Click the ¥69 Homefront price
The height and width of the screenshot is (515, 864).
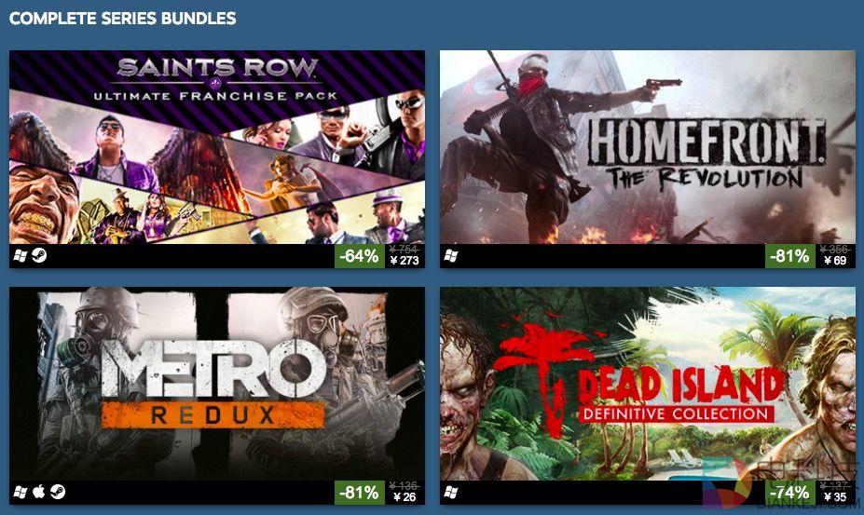pos(835,261)
